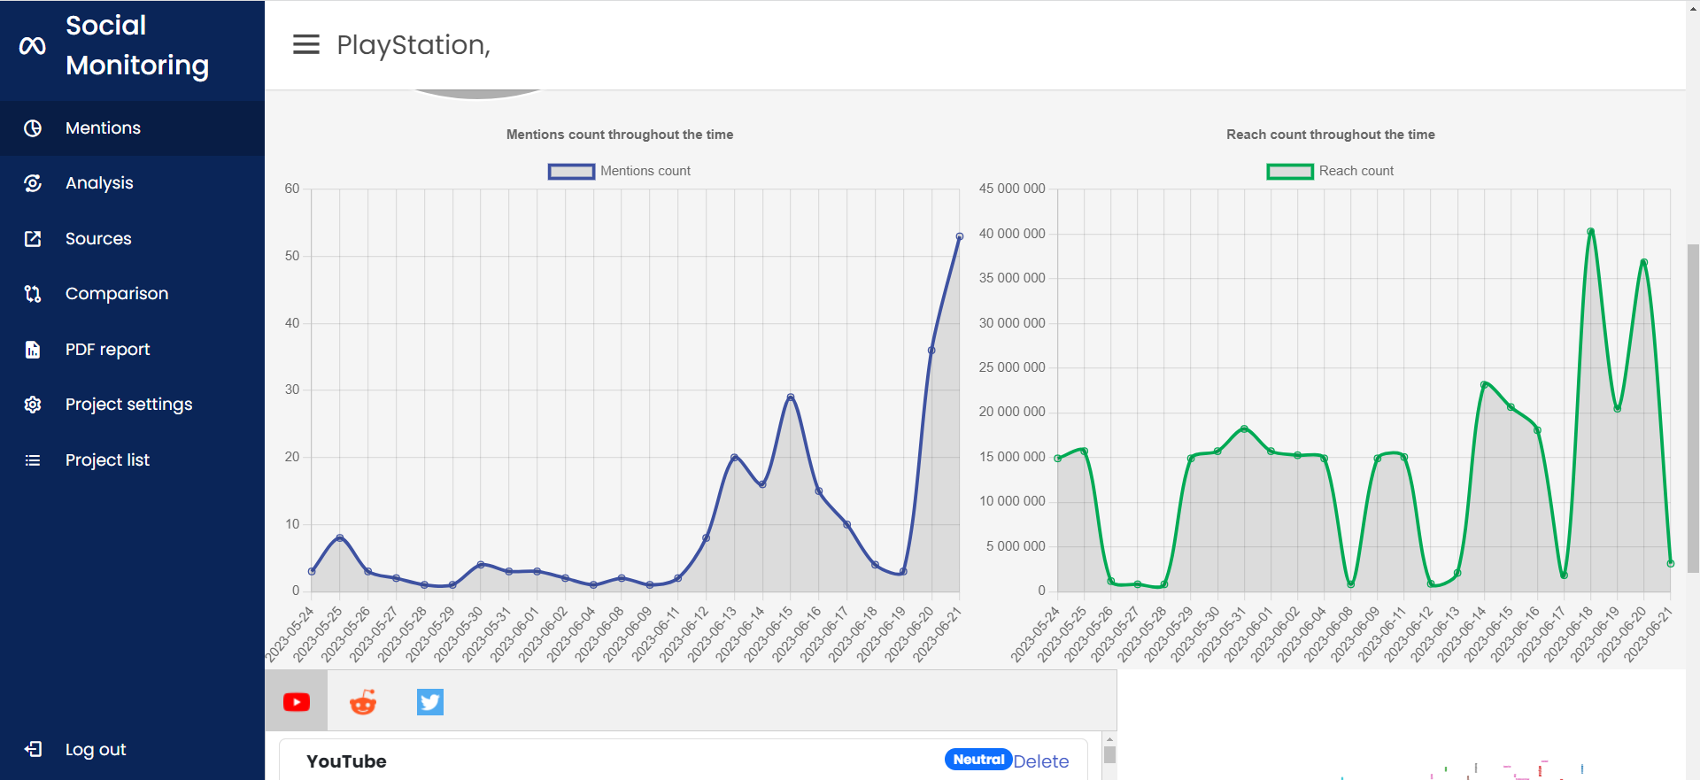1700x780 pixels.
Task: Click the 2023-05-31 reach data point
Action: tap(1245, 429)
